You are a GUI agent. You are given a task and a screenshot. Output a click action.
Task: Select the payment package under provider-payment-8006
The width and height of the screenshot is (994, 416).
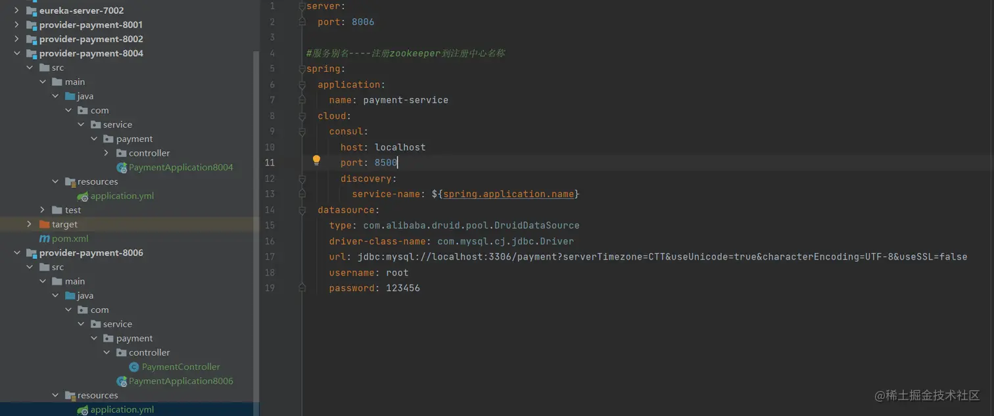[134, 338]
